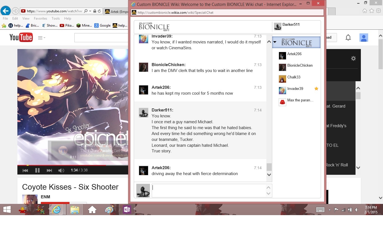Open the File menu
The height and width of the screenshot is (242, 383).
(5, 18)
